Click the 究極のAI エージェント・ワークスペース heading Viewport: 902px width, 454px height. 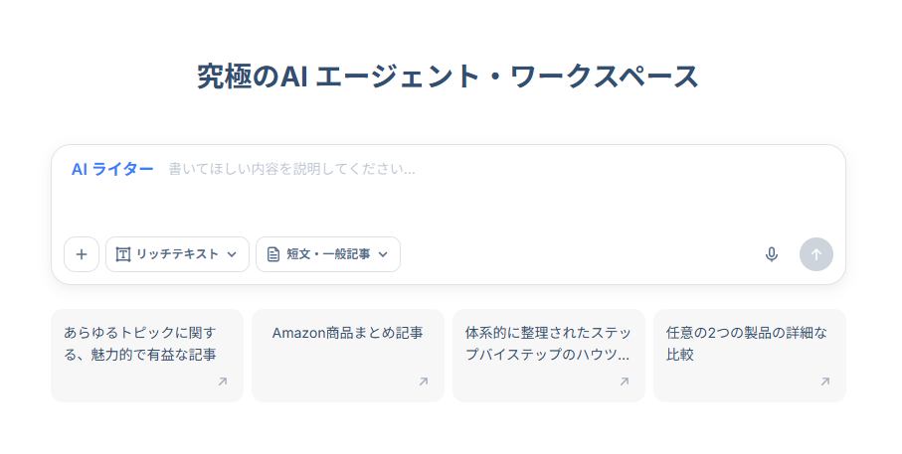pos(448,76)
